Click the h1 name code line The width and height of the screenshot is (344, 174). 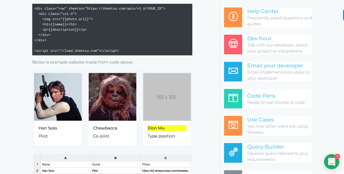[59, 24]
